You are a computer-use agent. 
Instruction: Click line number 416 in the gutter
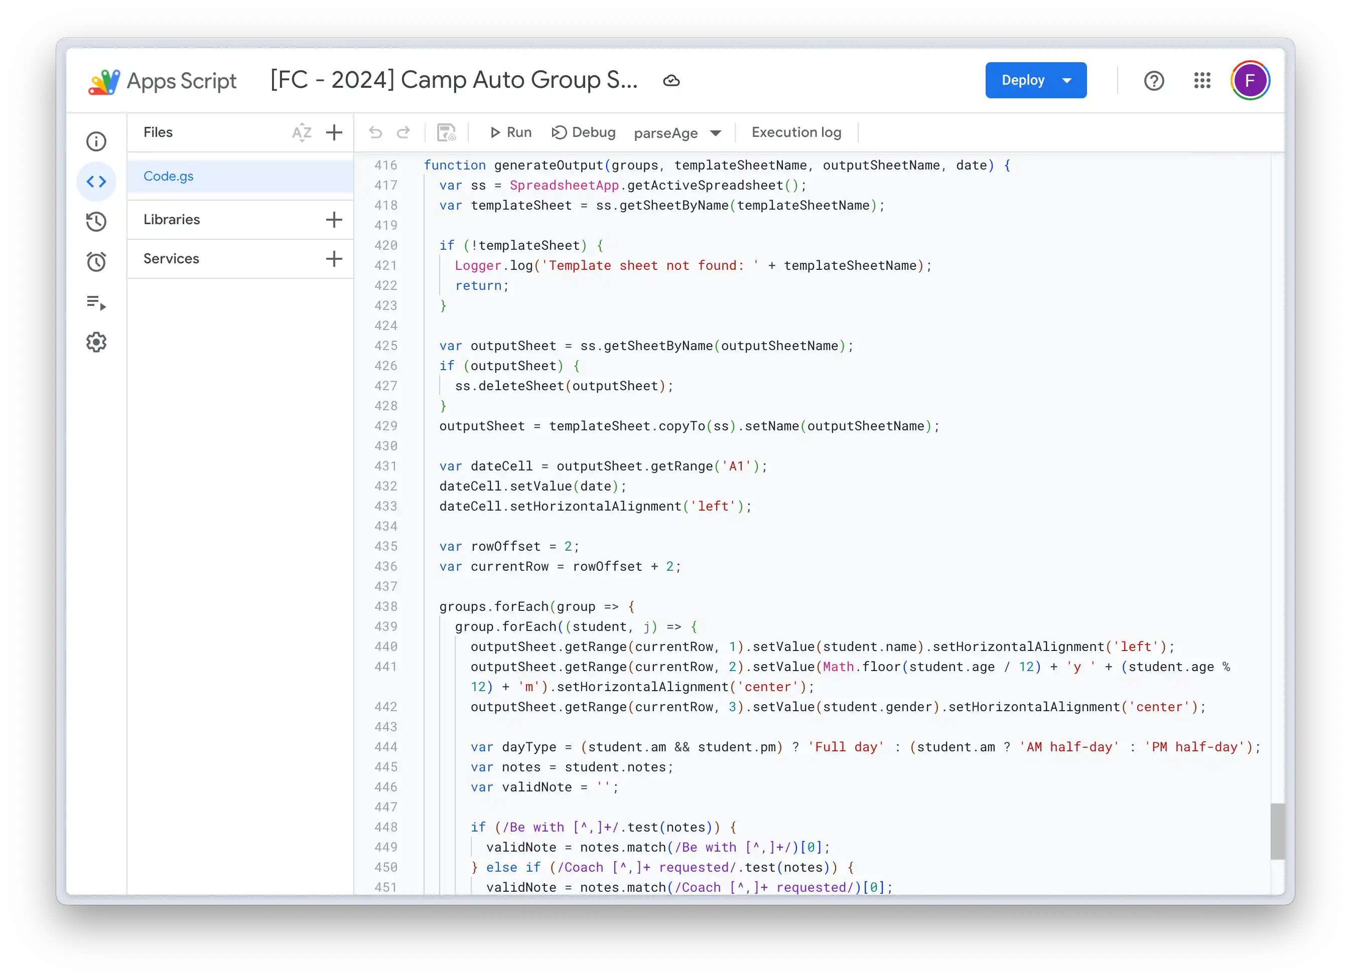tap(385, 165)
